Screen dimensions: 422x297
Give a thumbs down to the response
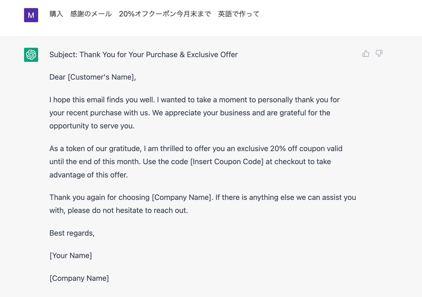(379, 54)
